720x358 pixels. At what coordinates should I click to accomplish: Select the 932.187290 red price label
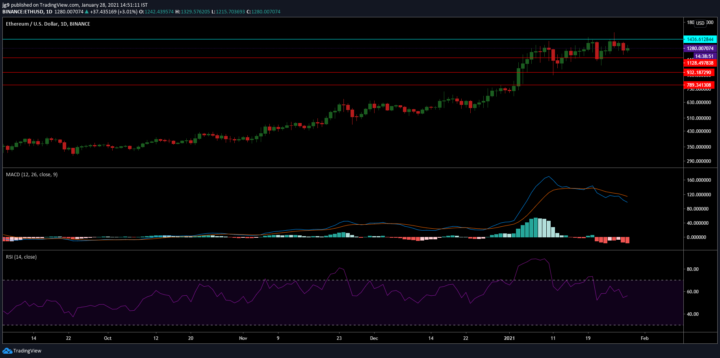click(x=699, y=73)
